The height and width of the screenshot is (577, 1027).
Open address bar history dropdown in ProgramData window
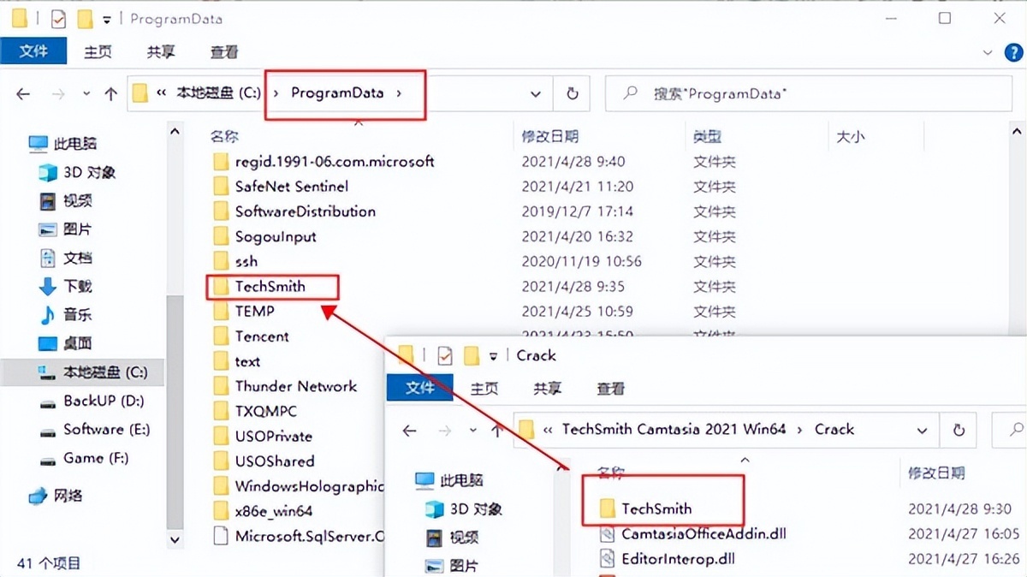536,94
